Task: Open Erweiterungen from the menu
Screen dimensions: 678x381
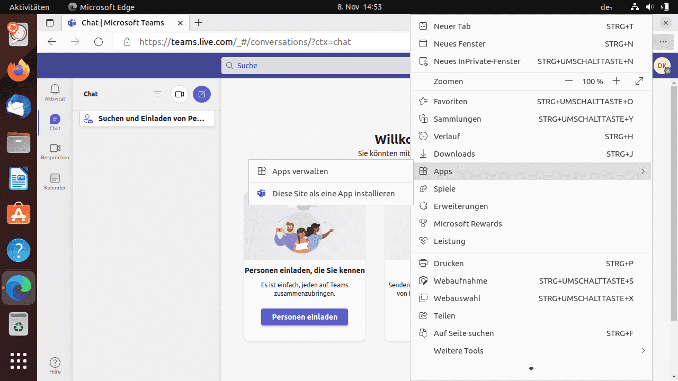Action: pyautogui.click(x=531, y=206)
